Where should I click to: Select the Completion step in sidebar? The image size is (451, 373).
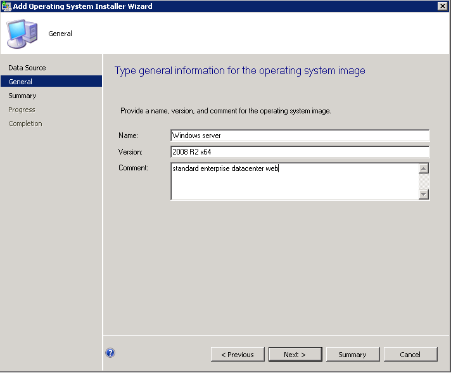point(25,123)
